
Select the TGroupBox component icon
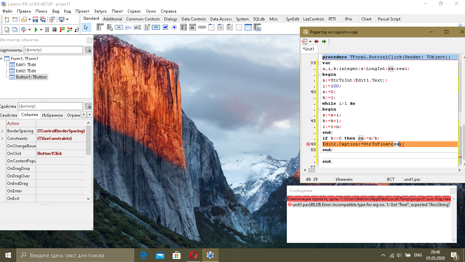[x=211, y=27]
